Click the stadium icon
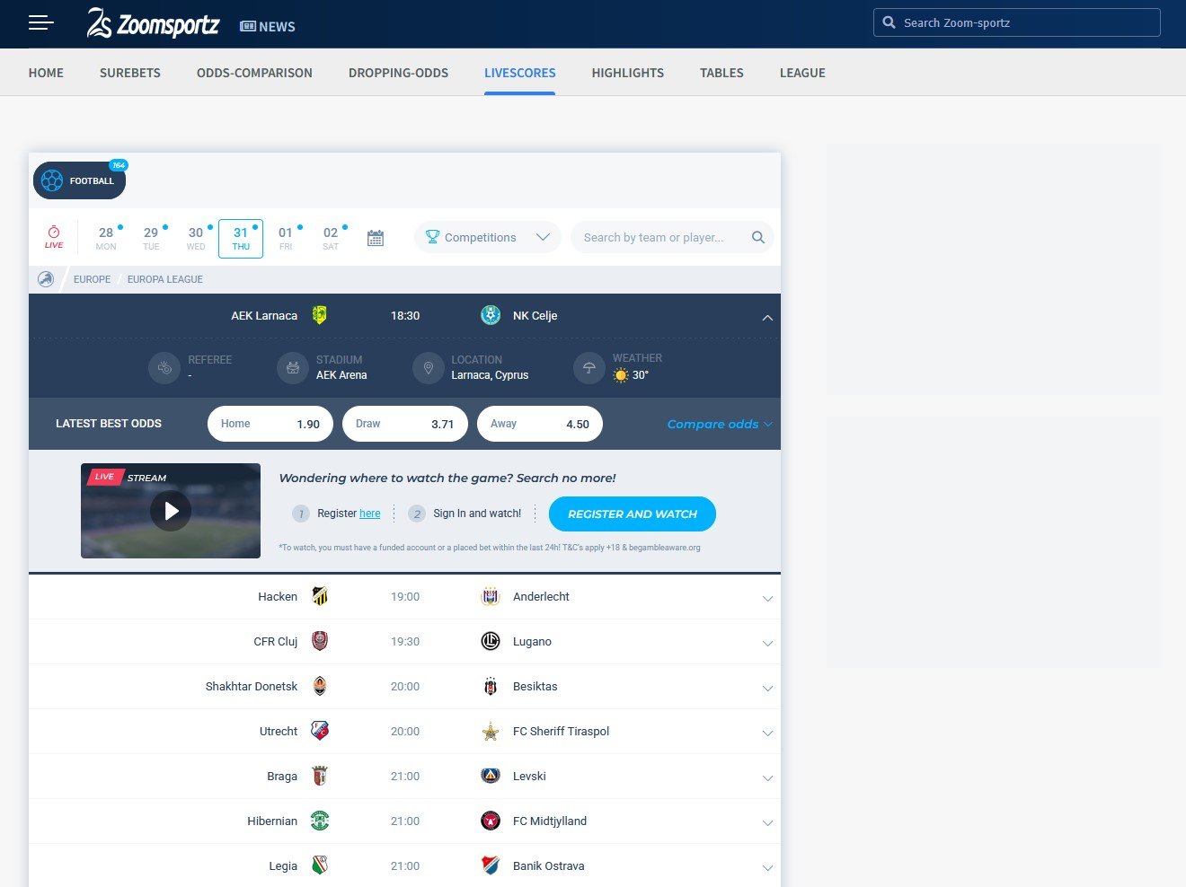This screenshot has width=1186, height=887. (x=293, y=367)
